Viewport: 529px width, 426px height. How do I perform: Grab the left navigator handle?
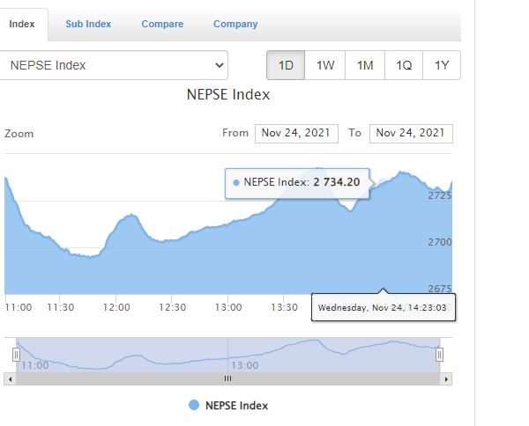click(16, 355)
